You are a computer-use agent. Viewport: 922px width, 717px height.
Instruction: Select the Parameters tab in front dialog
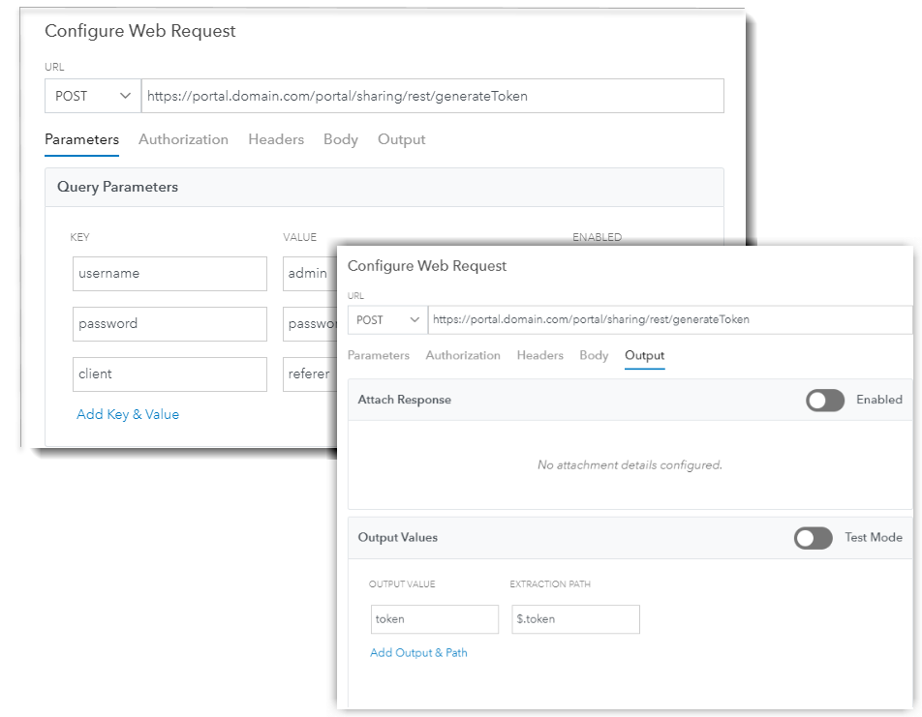(x=379, y=355)
